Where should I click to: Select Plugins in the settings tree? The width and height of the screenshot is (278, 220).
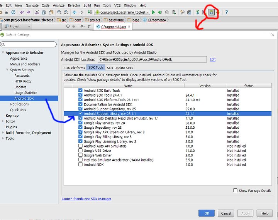coord(11,127)
